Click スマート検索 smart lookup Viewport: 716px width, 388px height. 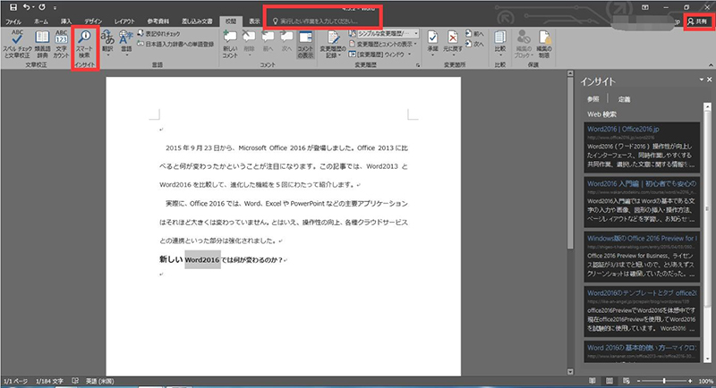click(84, 44)
